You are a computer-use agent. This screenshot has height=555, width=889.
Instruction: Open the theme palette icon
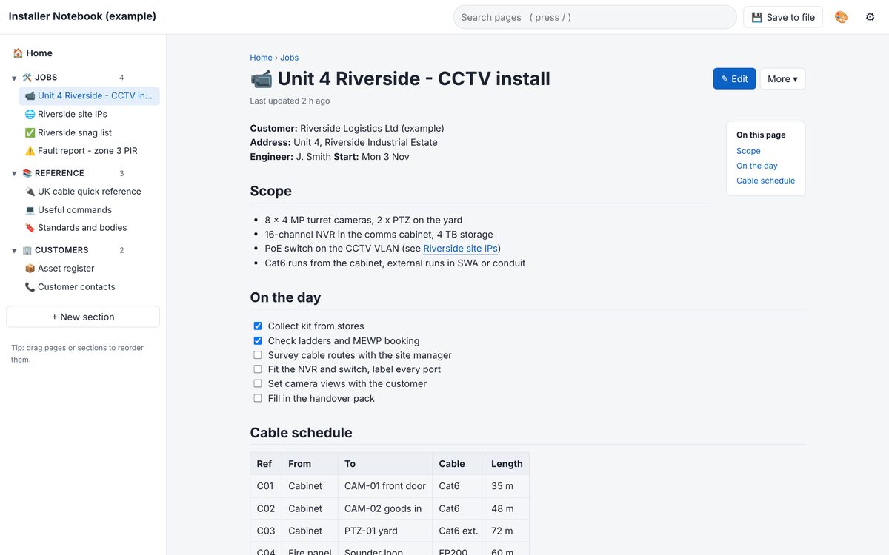coord(841,17)
